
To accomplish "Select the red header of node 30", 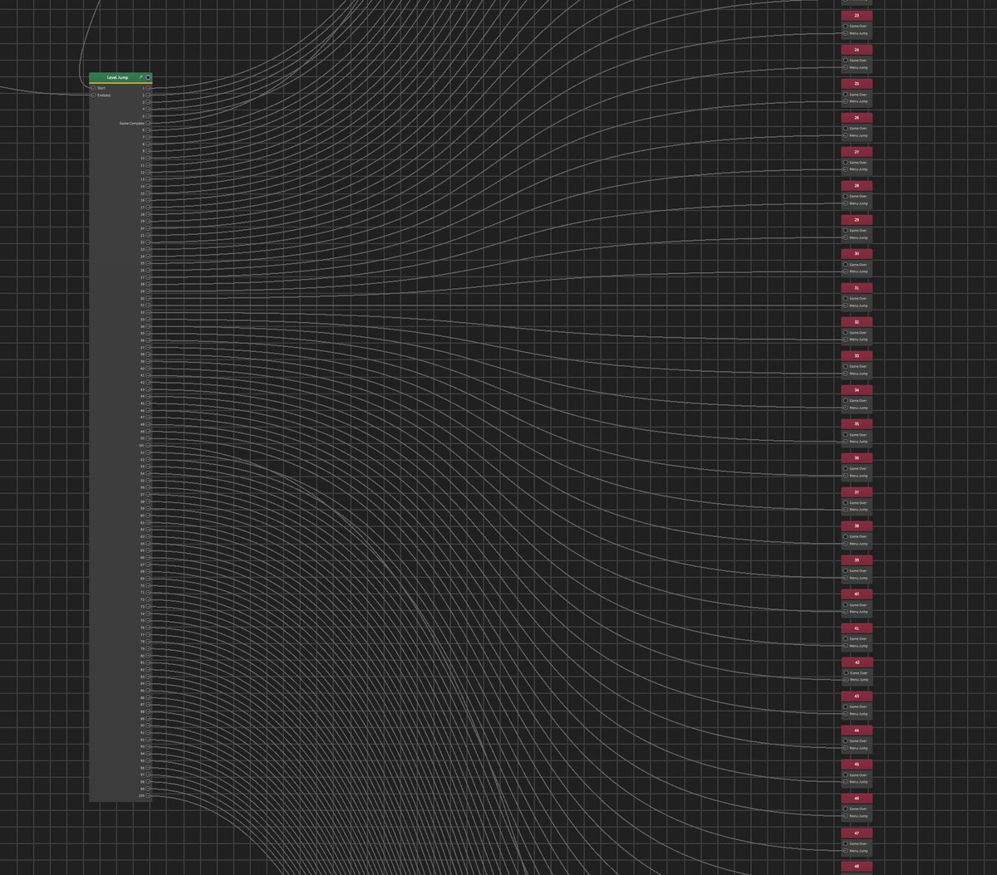I will coord(857,253).
